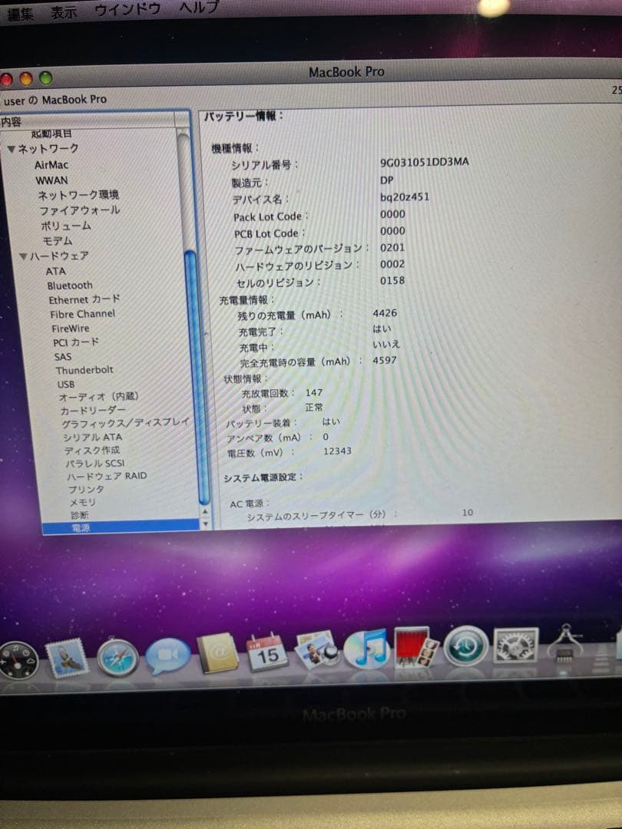The image size is (622, 829).
Task: Open Address Book in the Dock
Action: tap(218, 652)
